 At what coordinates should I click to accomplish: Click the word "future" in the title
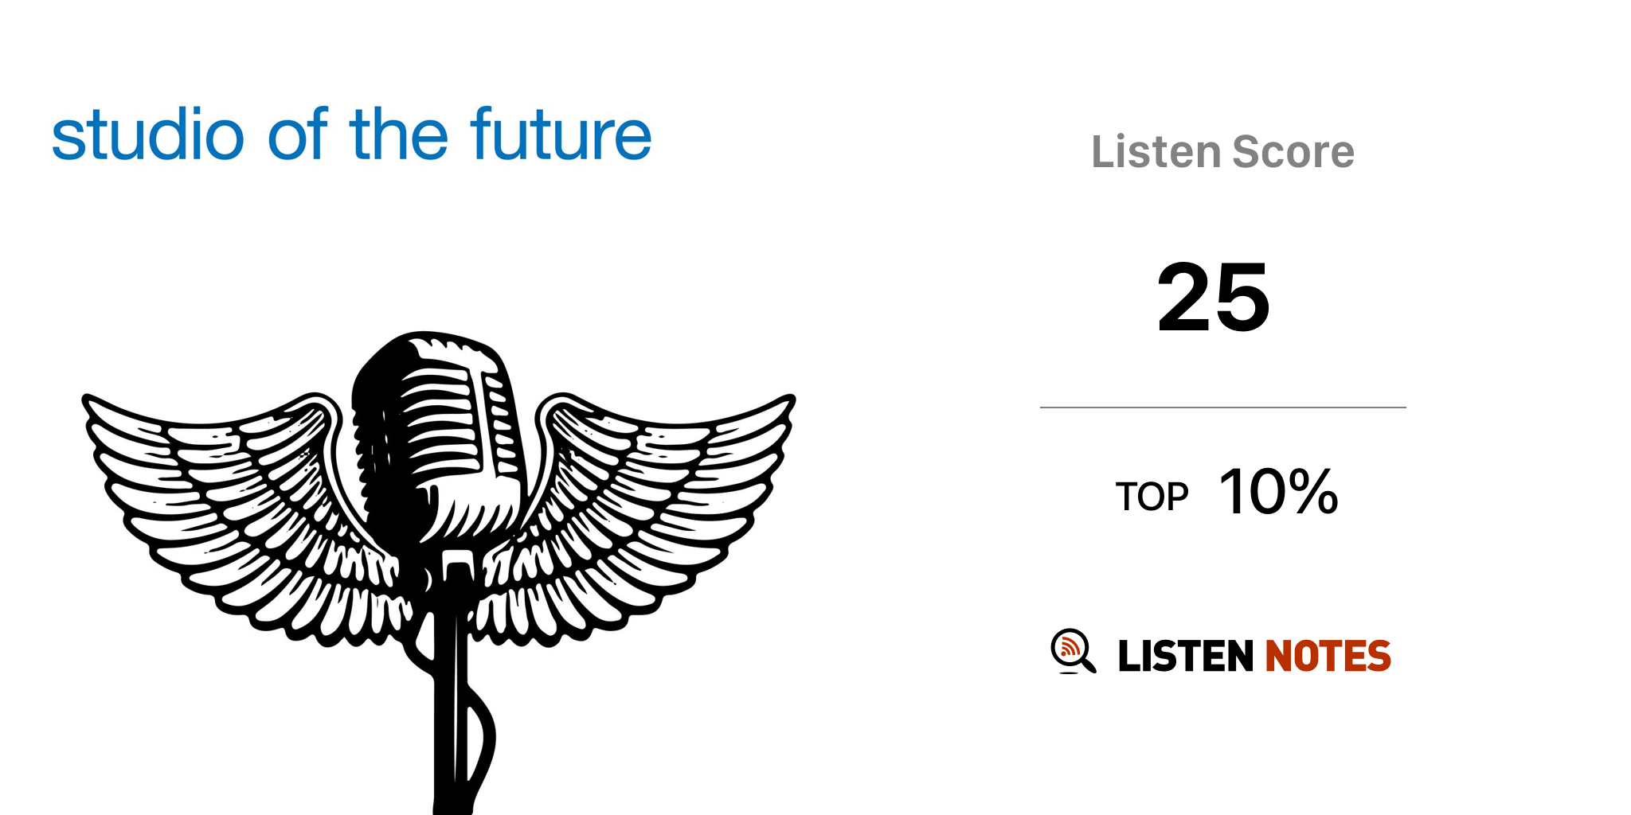[x=561, y=134]
